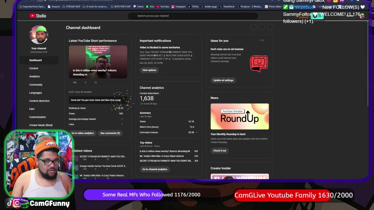Screen dimensions: 374x210
Task: Open top video 'Is this 6 million views worthy?'
Action: coord(165,151)
